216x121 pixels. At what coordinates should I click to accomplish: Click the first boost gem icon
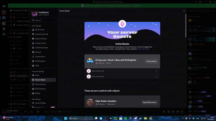point(89,71)
